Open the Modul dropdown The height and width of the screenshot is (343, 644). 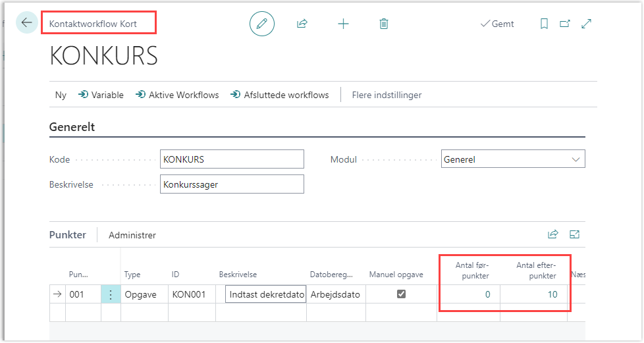tap(512, 159)
